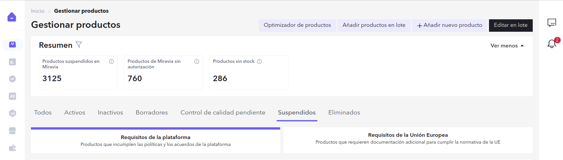Open the wallet sidebar icon

coord(12,148)
